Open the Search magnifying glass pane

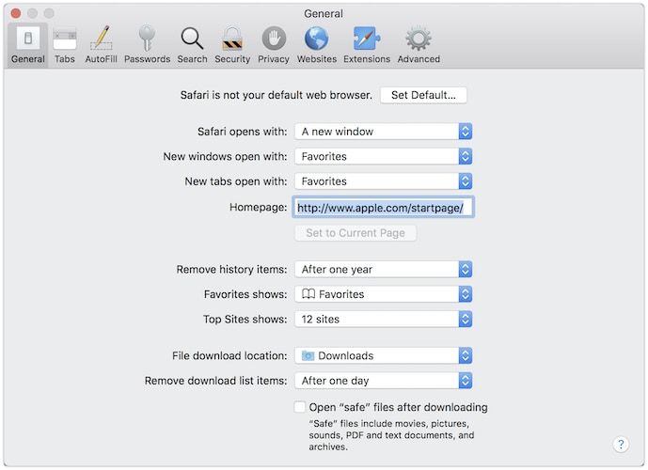pos(192,45)
